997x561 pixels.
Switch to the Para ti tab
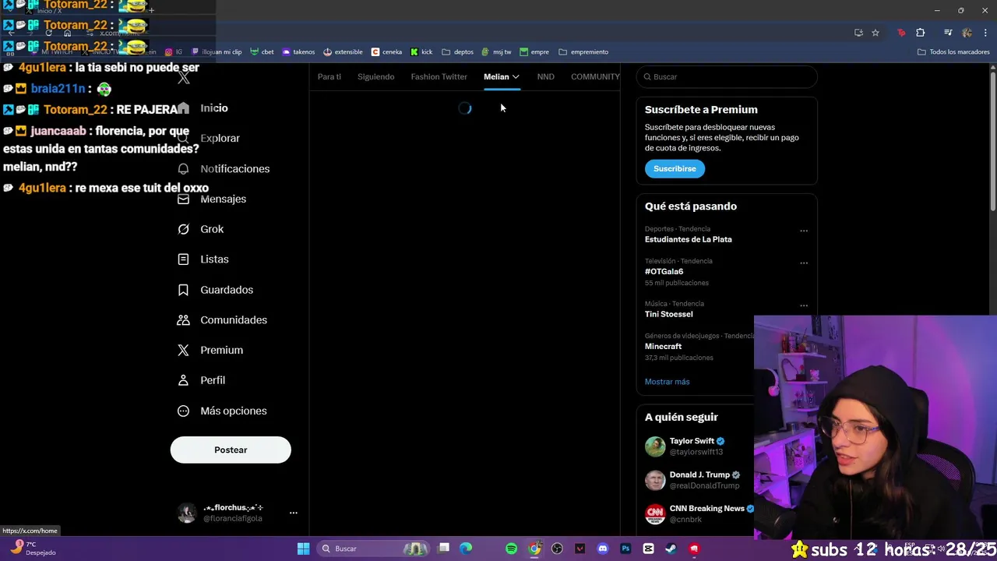coord(329,76)
